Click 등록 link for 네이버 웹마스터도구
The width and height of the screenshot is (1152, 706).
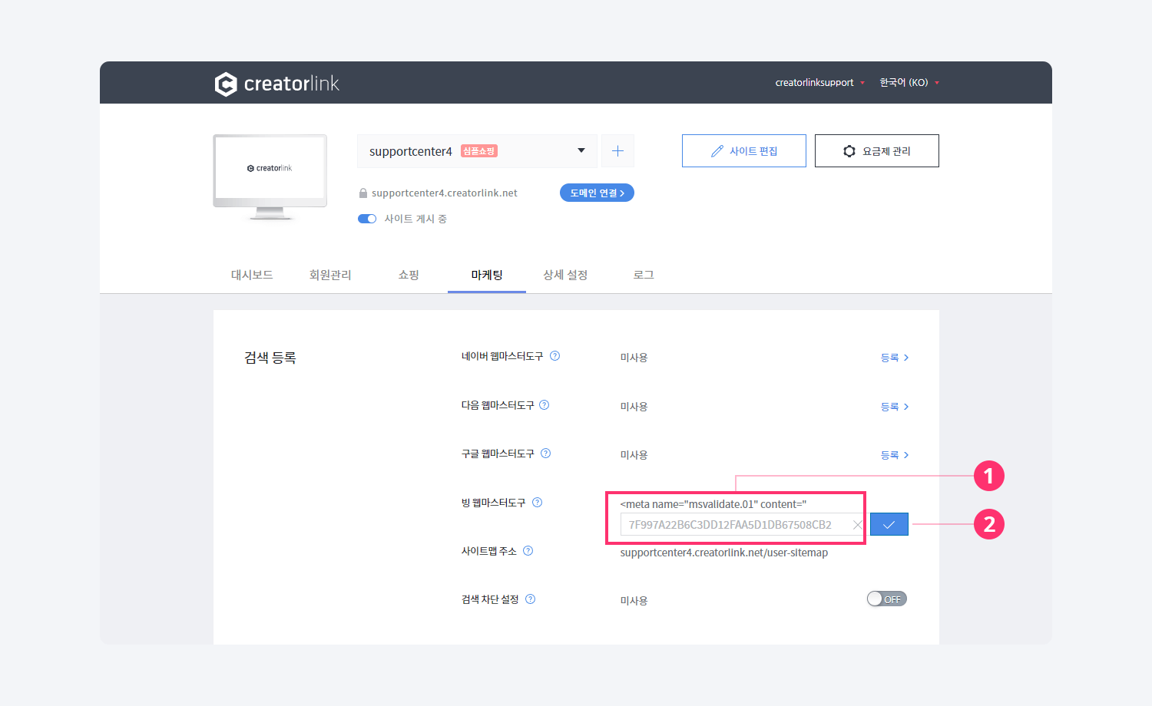tap(894, 358)
